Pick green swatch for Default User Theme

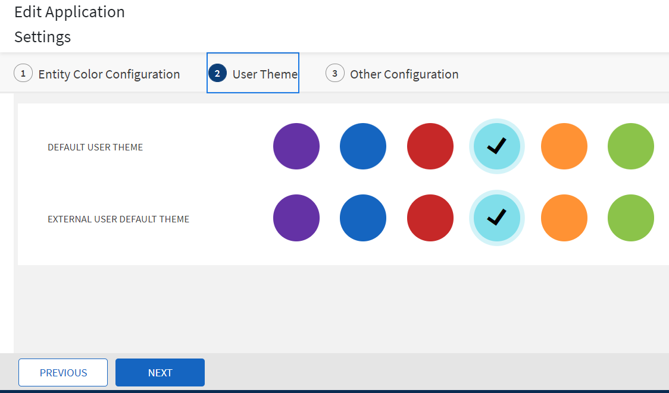631,146
